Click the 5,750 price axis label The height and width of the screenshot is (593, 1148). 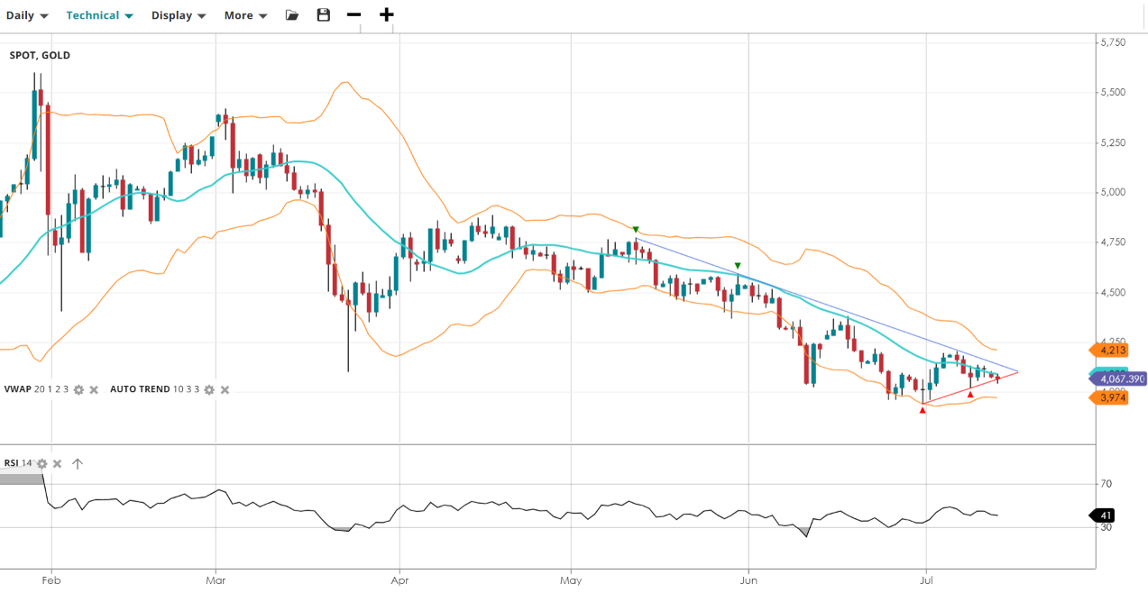(1114, 42)
